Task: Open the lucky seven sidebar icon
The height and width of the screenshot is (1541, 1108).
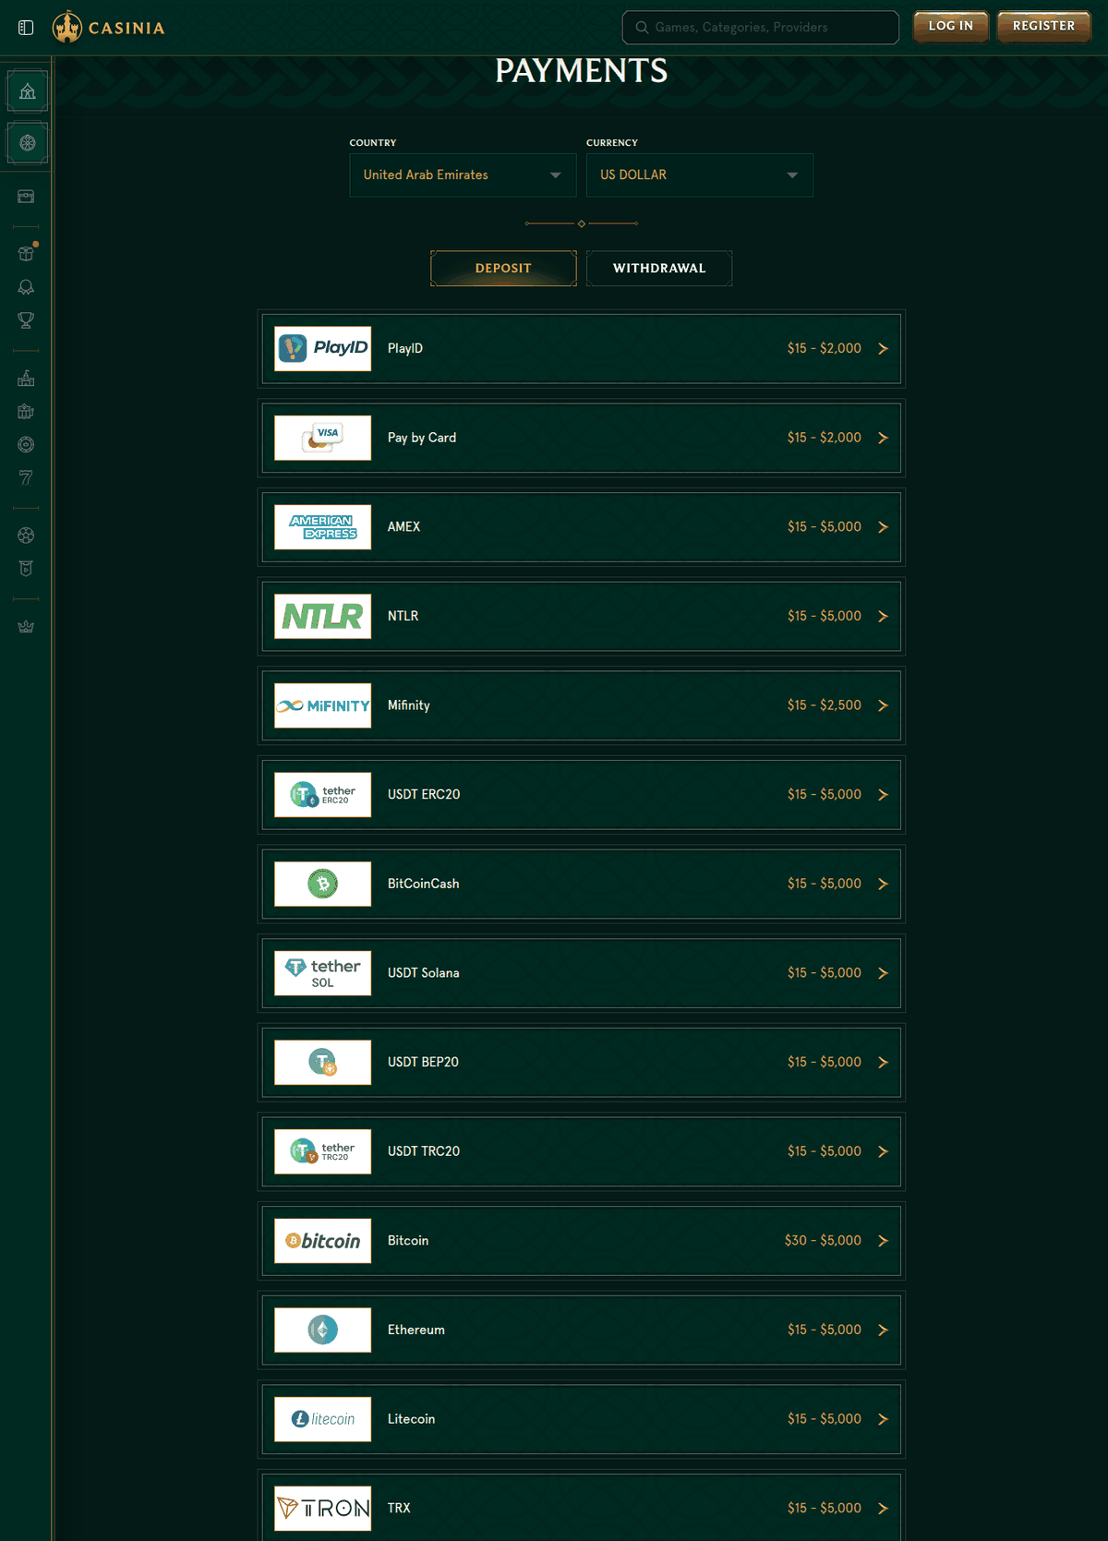Action: pos(26,478)
